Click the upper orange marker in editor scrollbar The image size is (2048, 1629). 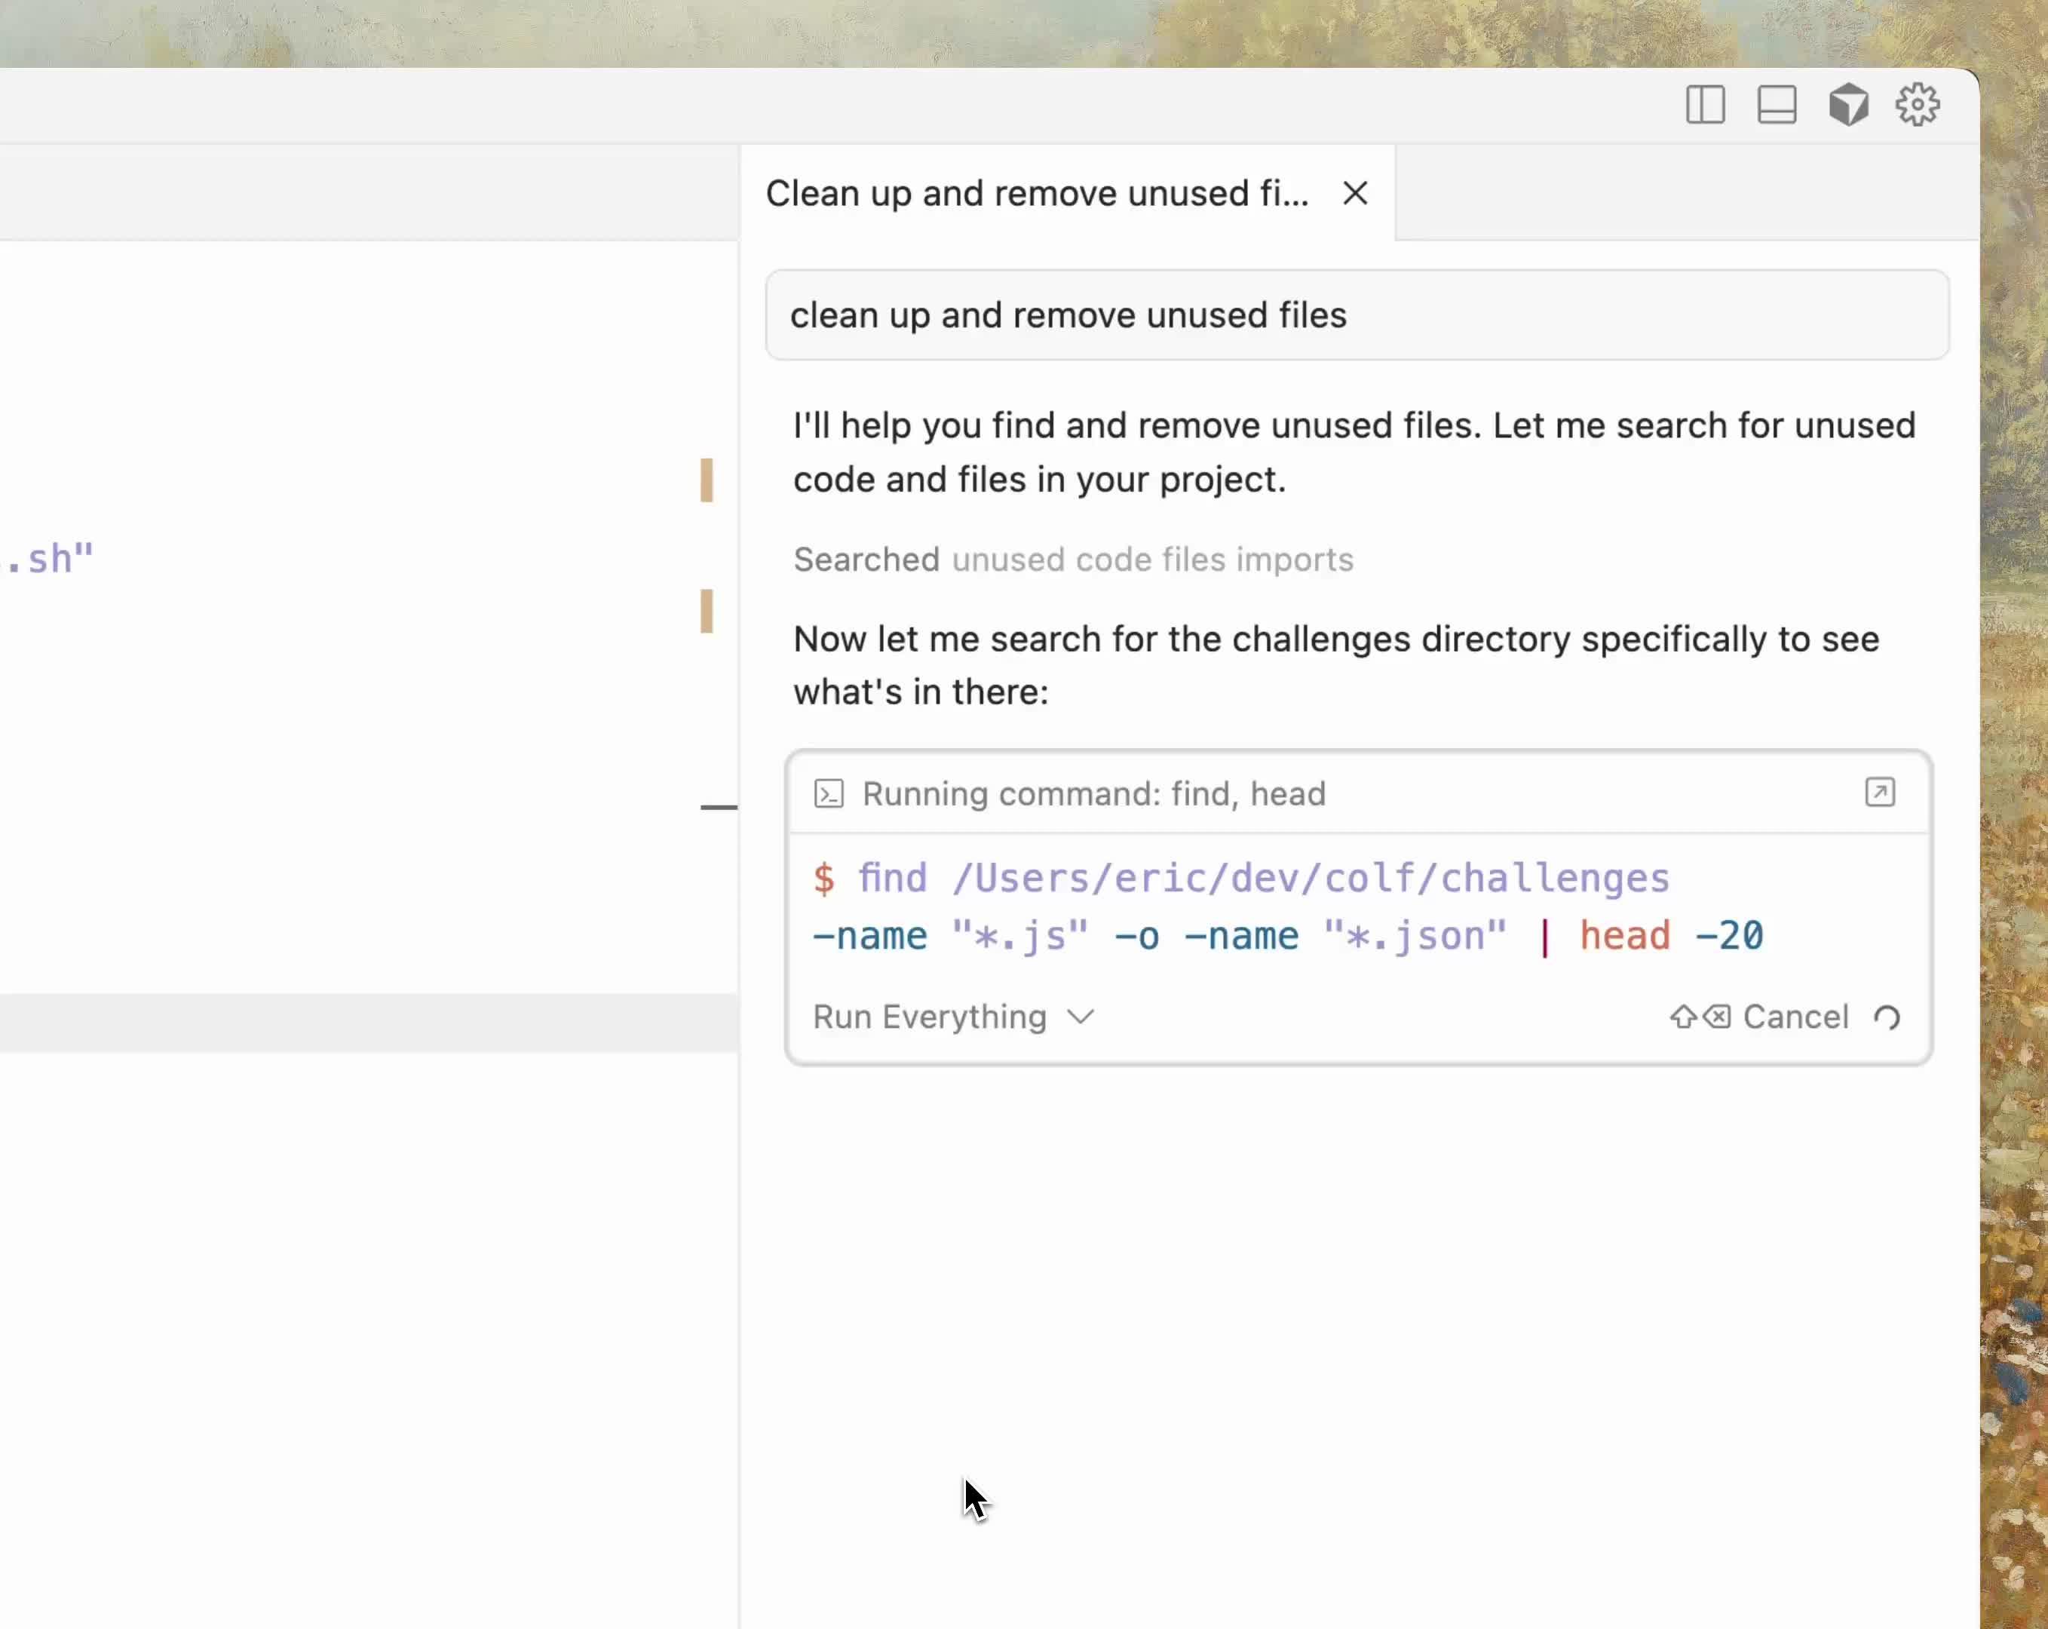tap(707, 480)
